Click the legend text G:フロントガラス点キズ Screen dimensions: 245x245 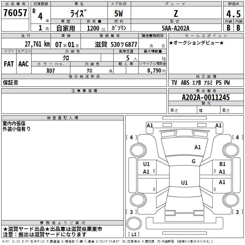point(108,242)
